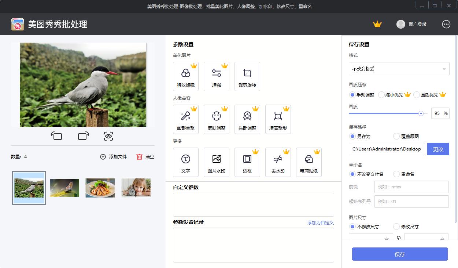
Task: Open the 图片水印 image watermark tool
Action: coord(217,162)
